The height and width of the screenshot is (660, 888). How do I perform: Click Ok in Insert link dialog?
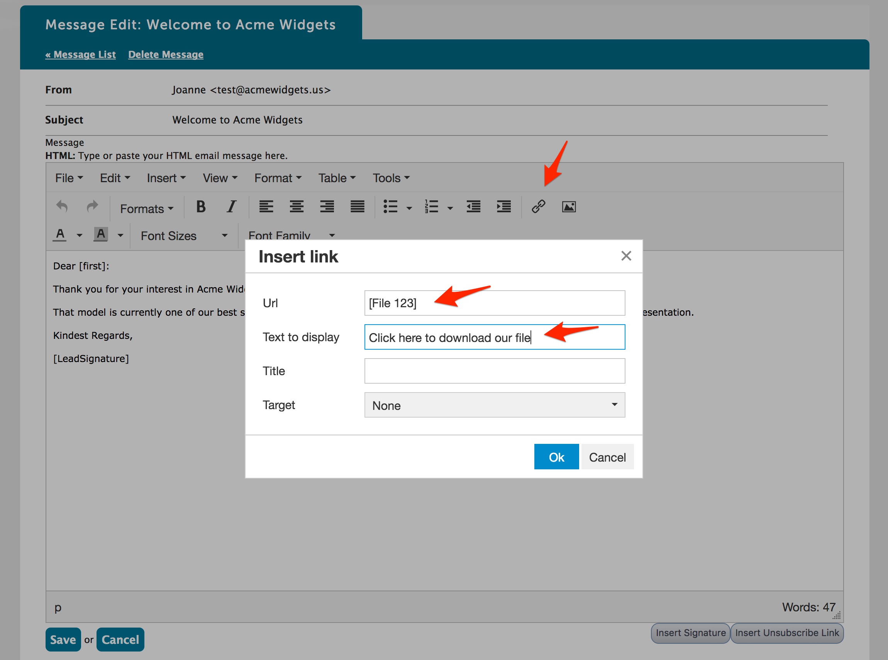tap(556, 457)
